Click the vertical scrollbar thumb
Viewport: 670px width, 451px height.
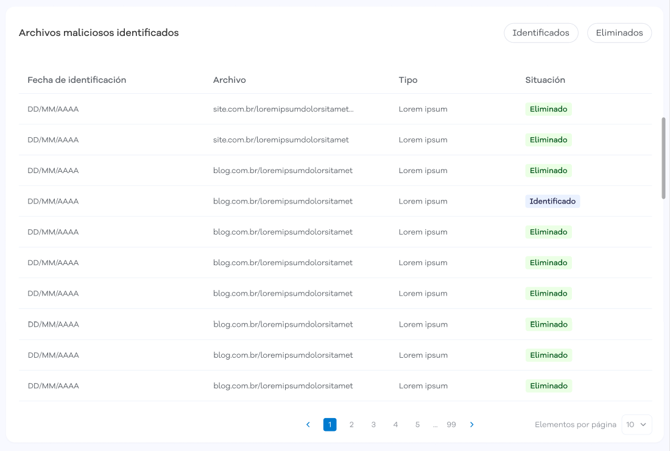(663, 158)
